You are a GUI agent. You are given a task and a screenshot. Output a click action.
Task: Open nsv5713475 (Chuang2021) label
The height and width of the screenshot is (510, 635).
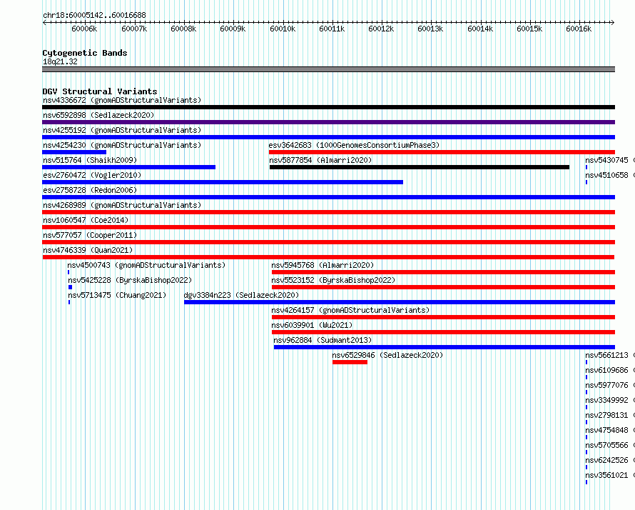[117, 295]
